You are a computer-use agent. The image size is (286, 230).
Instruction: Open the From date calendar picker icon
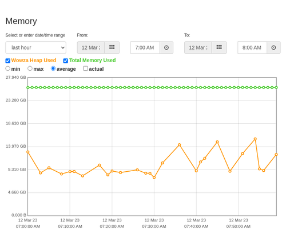pos(112,47)
